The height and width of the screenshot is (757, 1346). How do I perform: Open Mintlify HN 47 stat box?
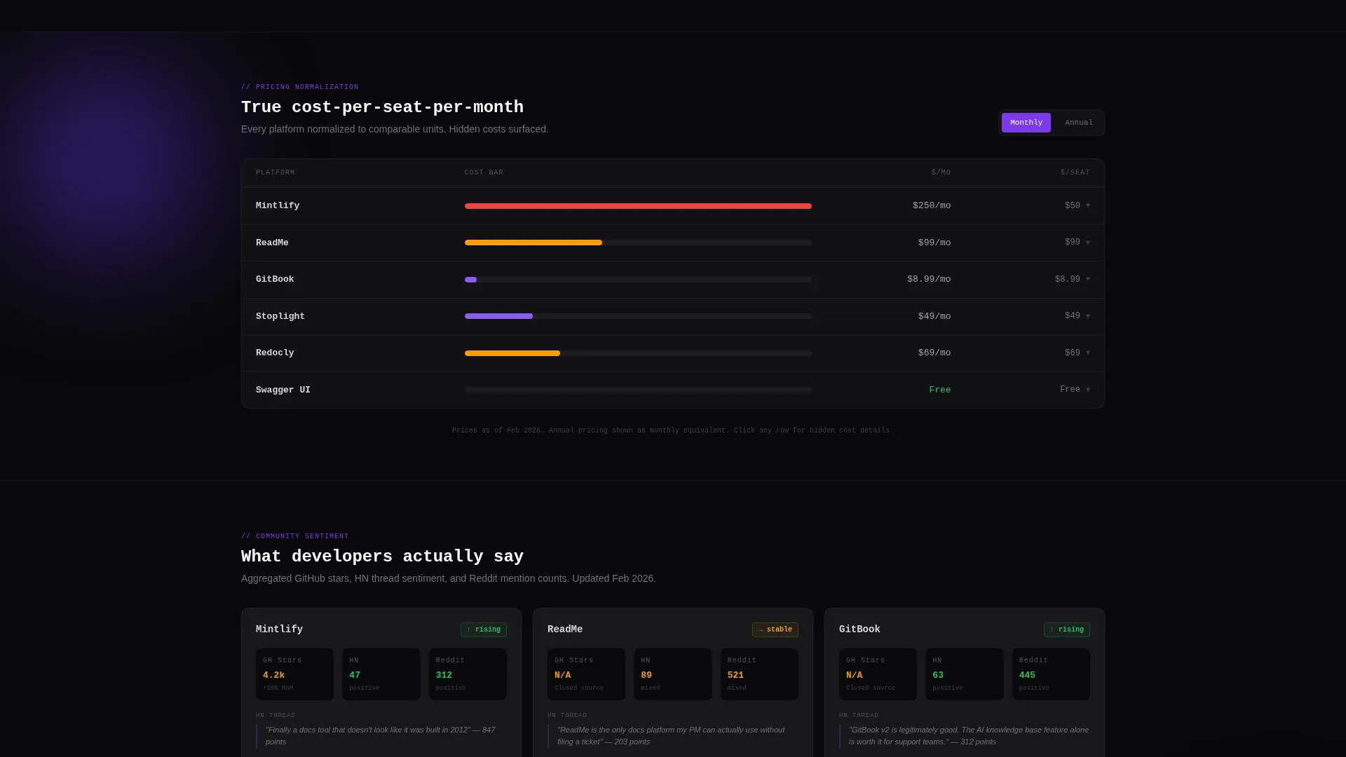tap(381, 674)
